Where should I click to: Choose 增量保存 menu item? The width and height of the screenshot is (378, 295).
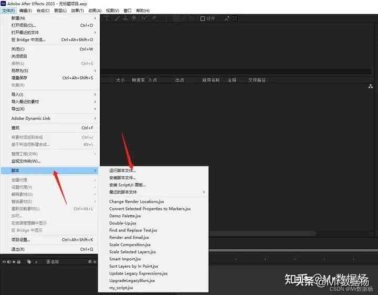[x=50, y=78]
